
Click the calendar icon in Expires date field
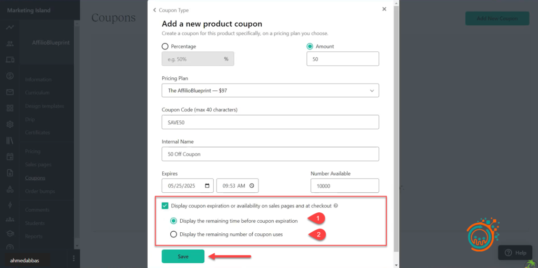[208, 185]
